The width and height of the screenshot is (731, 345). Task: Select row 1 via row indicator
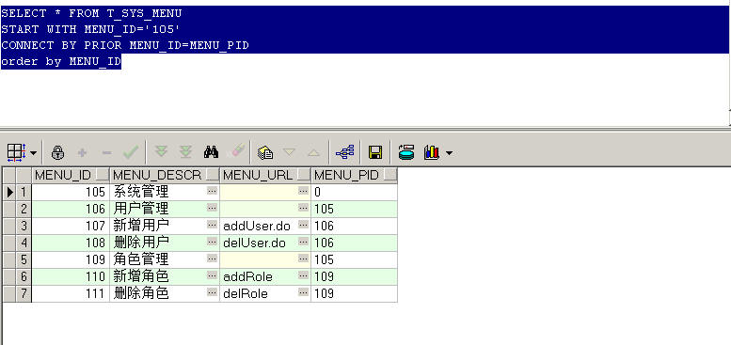tap(9, 192)
